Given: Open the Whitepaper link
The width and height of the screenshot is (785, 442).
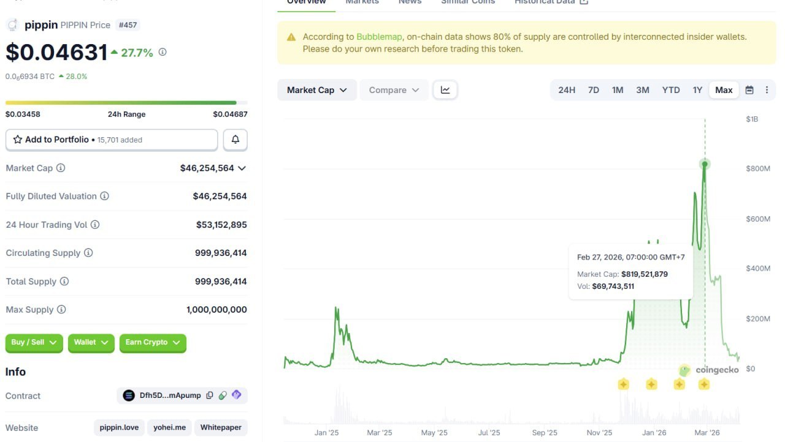Looking at the screenshot, I should coord(221,427).
